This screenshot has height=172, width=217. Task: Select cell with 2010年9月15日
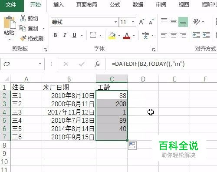[69, 137]
